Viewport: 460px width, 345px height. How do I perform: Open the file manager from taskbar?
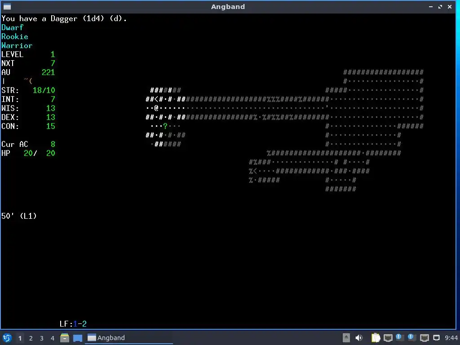pos(65,338)
